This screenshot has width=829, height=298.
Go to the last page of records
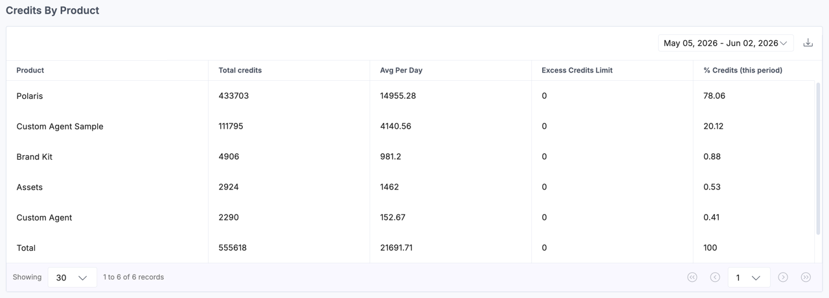click(806, 277)
